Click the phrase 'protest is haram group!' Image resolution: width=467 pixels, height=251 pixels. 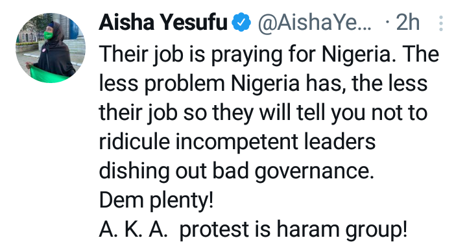coord(293,230)
